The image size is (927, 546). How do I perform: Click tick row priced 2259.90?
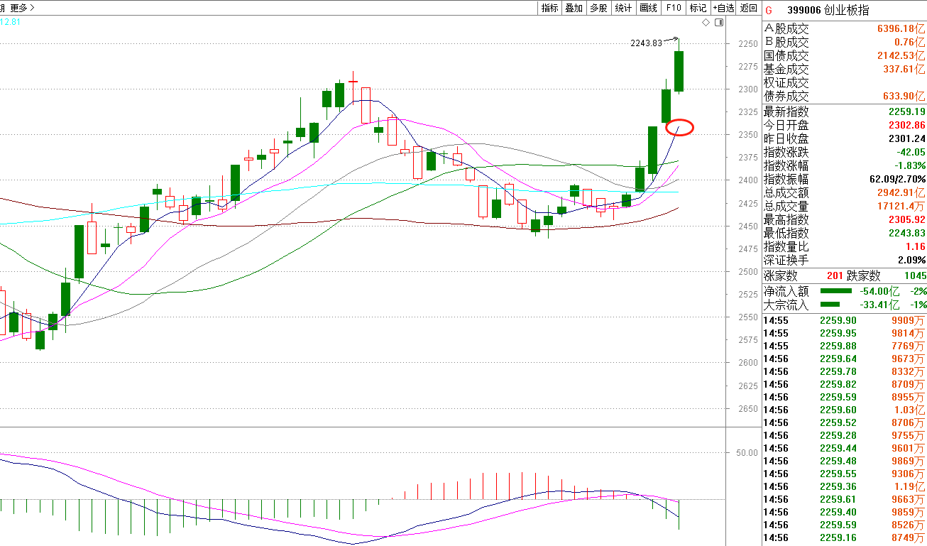(x=845, y=320)
